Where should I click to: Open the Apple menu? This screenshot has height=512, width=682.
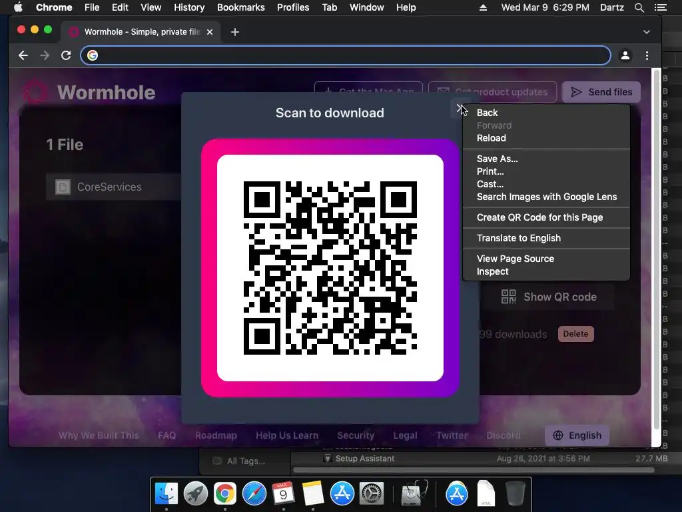(18, 7)
